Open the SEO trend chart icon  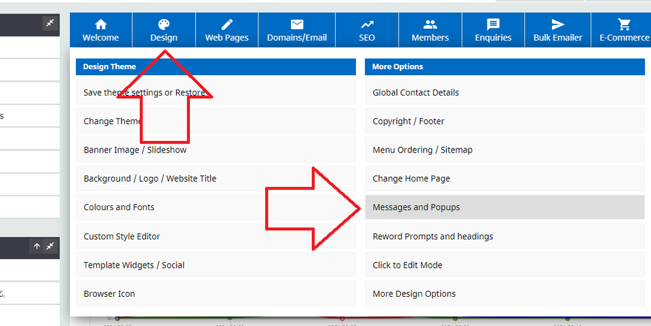(367, 25)
